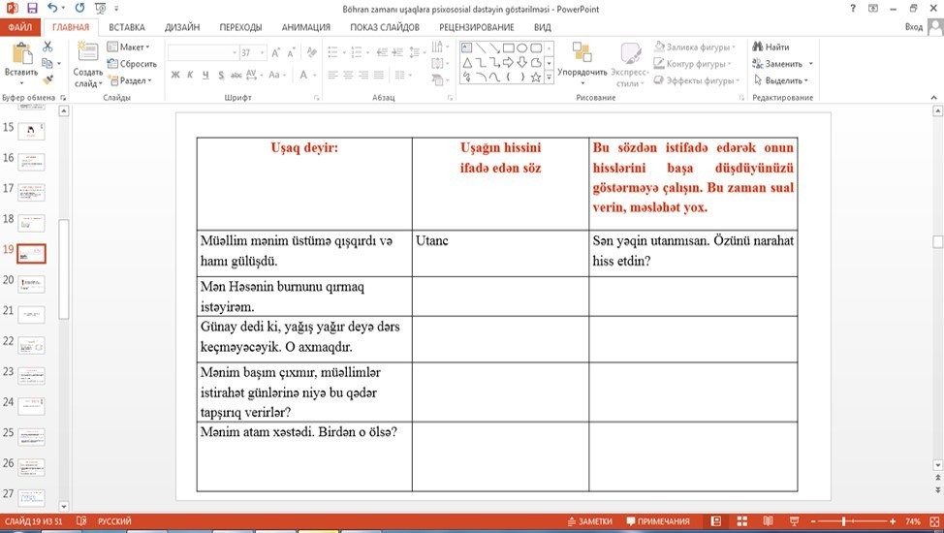Screen dimensions: 944x533
Task: Toggle strikethrough abc formatting
Action: (x=236, y=75)
